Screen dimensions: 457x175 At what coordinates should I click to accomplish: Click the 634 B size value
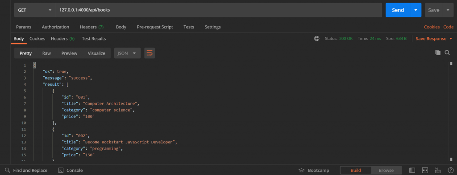tap(401, 39)
